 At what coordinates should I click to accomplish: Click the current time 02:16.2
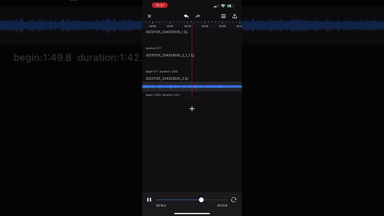coord(161,205)
